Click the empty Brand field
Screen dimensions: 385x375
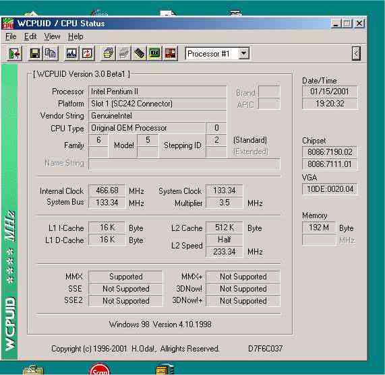(x=269, y=92)
